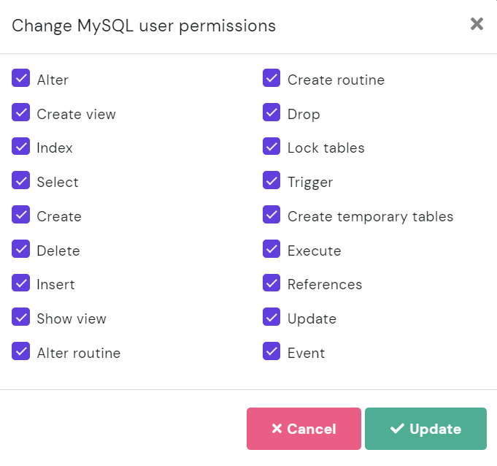Toggle the Create view permission
This screenshot has height=466, width=497.
21,112
